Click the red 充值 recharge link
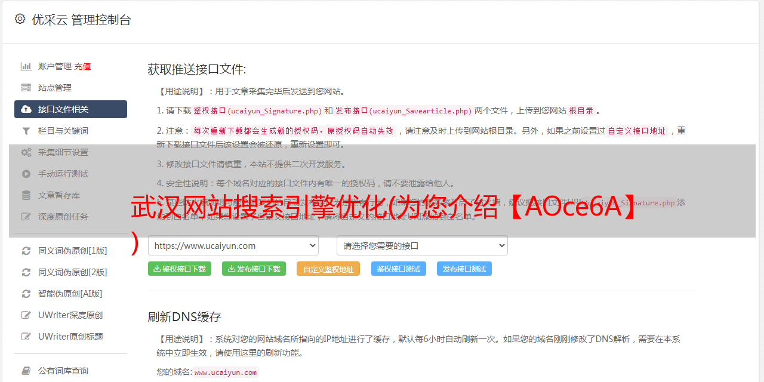764x382 pixels. [x=82, y=66]
